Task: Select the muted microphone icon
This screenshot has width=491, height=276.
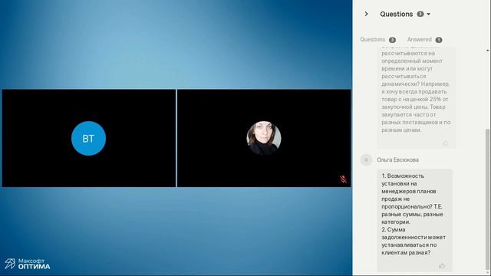Action: coord(343,179)
